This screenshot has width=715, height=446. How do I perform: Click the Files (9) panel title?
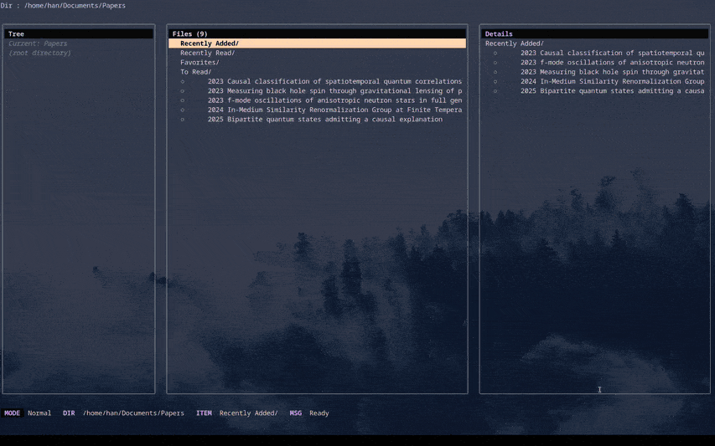(x=190, y=34)
